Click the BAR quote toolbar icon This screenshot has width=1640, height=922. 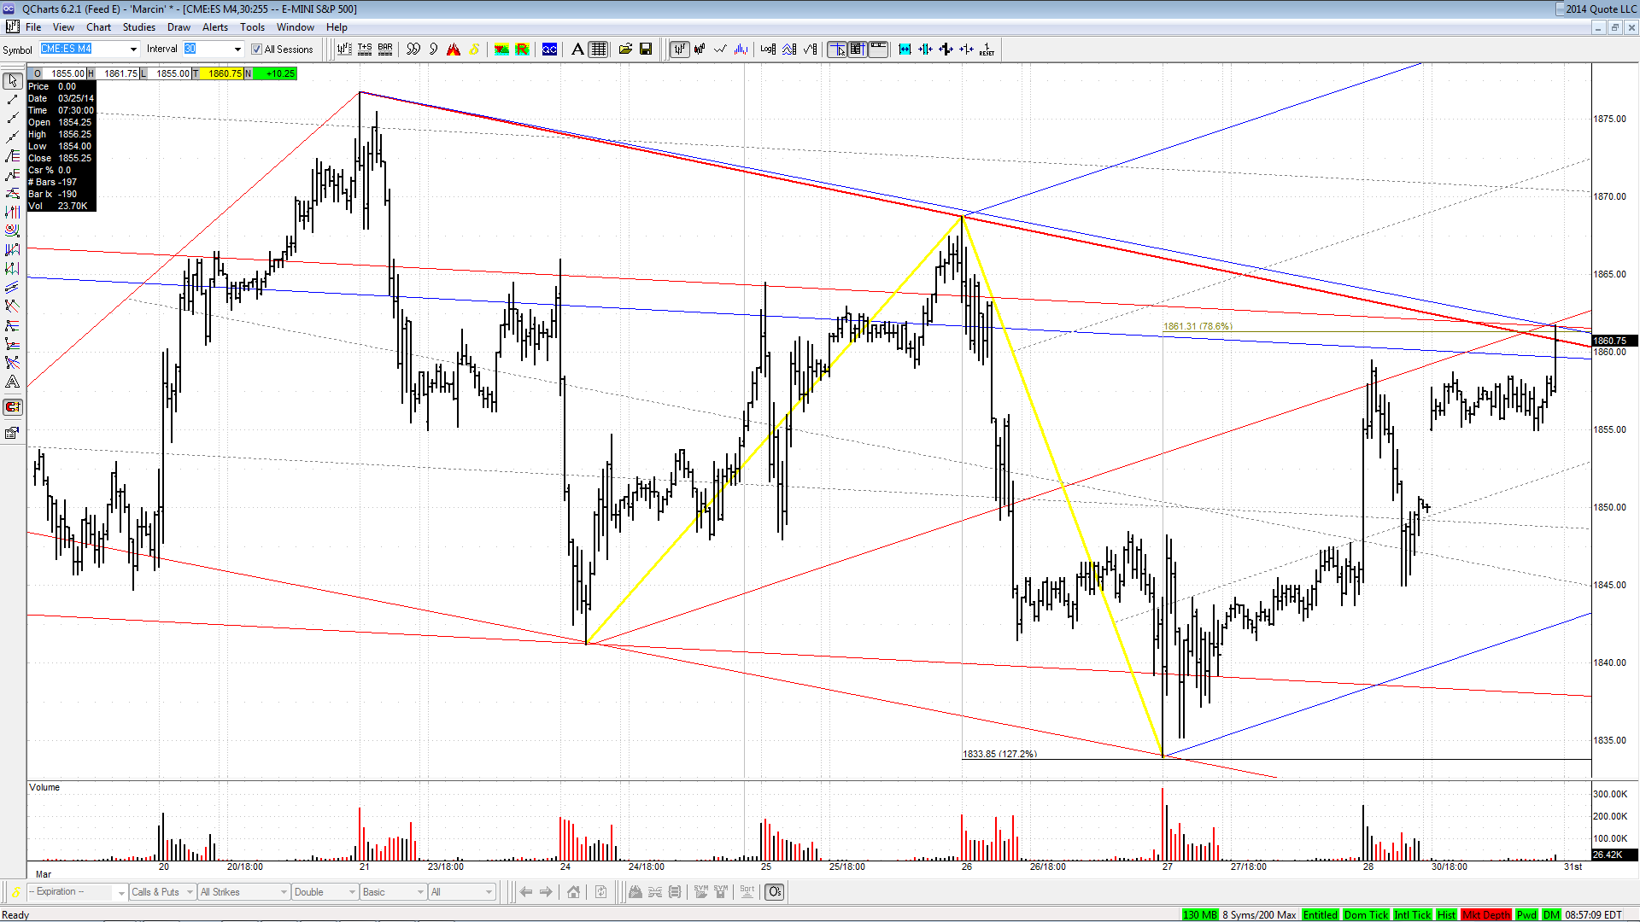click(385, 50)
